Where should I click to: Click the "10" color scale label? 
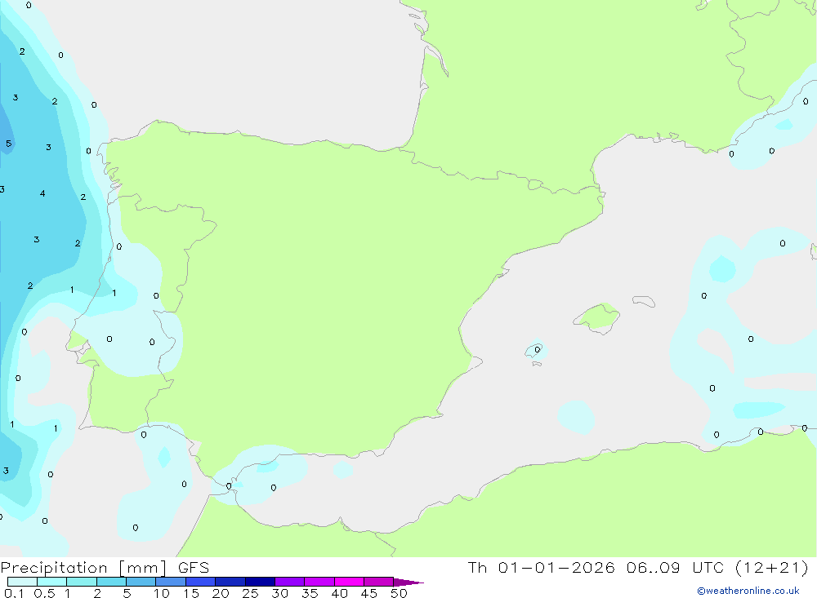click(x=162, y=593)
